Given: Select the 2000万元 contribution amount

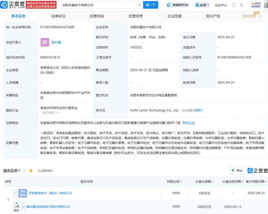Looking at the screenshot, I should pyautogui.click(x=204, y=207).
